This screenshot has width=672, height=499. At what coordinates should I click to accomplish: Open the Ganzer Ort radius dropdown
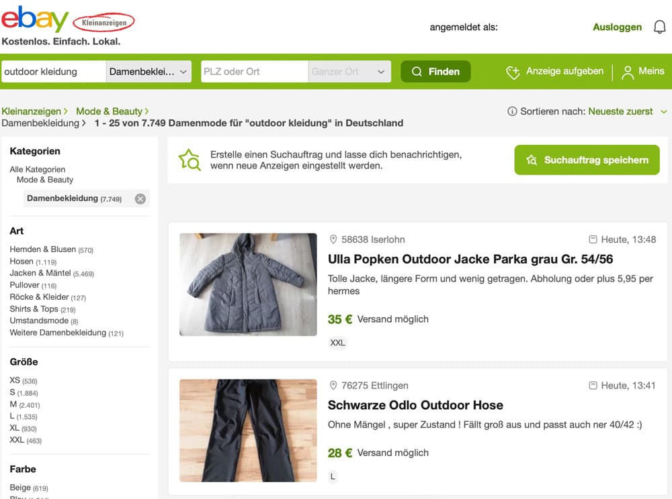point(349,71)
